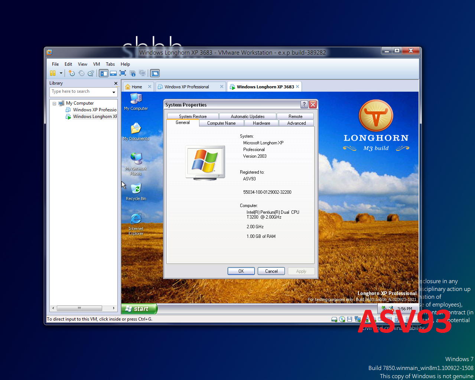Open the Help menu

pyautogui.click(x=126, y=64)
